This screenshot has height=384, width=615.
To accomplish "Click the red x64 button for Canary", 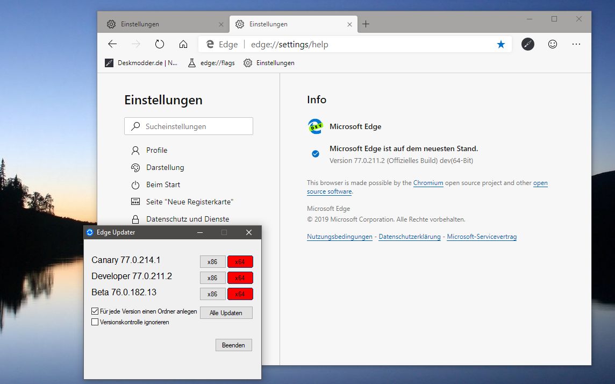I will point(240,261).
